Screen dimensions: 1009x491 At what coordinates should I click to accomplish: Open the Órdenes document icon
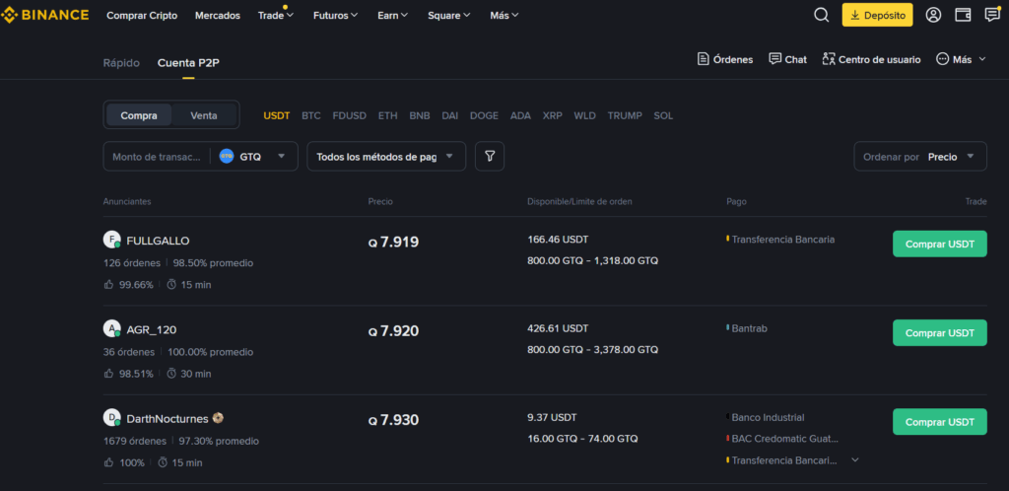pos(704,59)
